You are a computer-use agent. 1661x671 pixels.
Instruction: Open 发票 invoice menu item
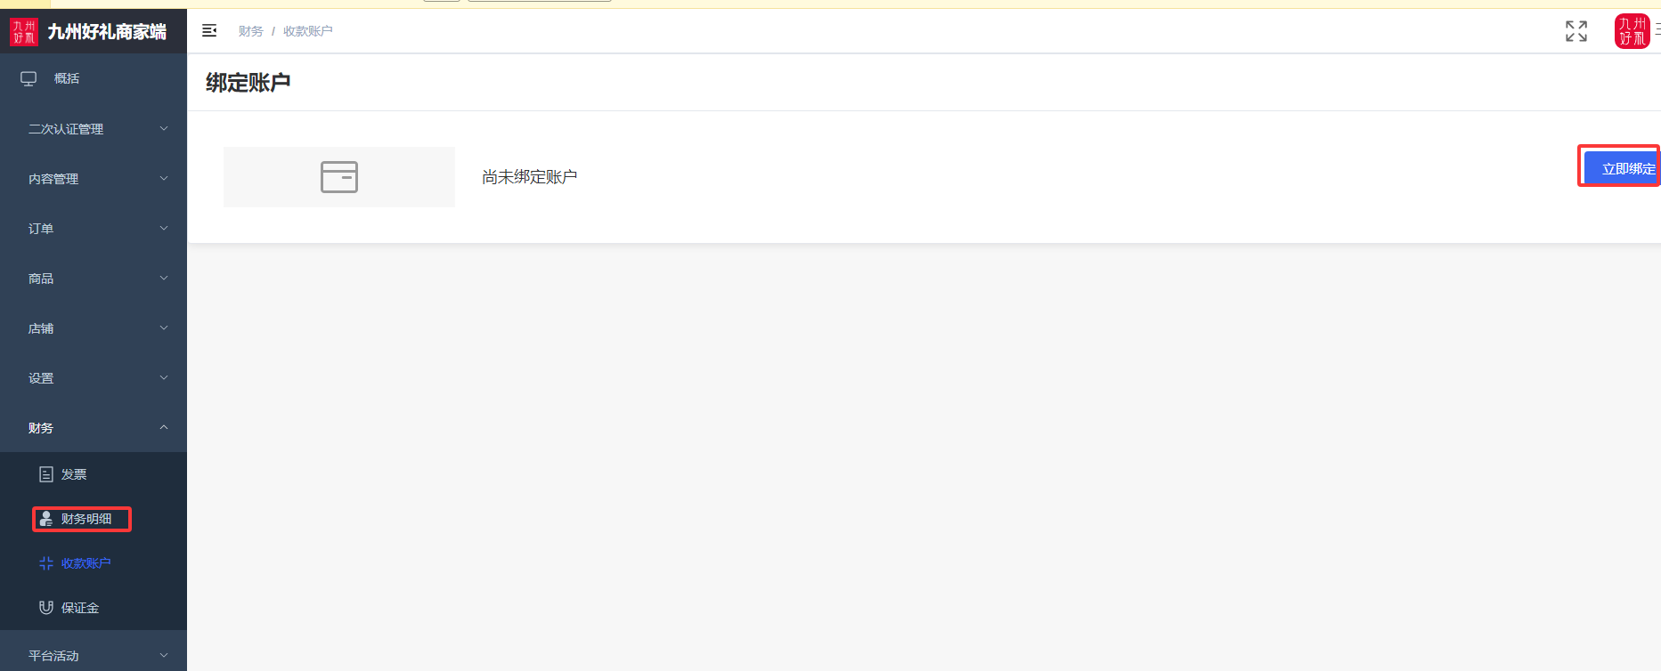coord(74,474)
